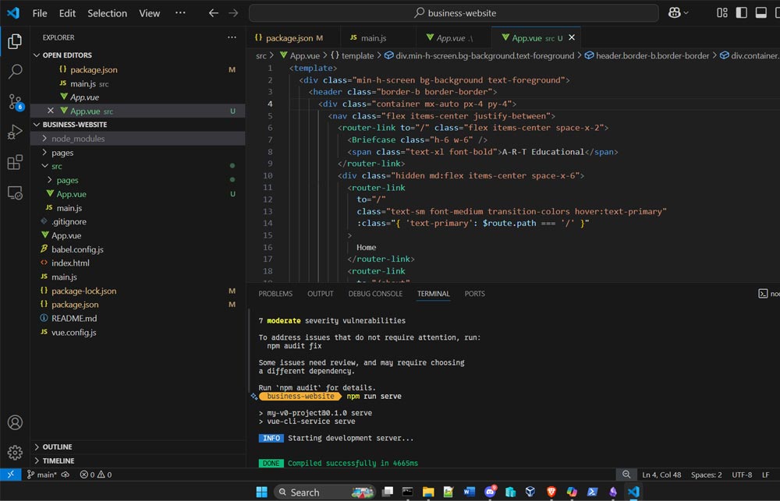This screenshot has height=501, width=780.
Task: Switch to the DEBUG CONSOLE panel tab
Action: pos(375,294)
